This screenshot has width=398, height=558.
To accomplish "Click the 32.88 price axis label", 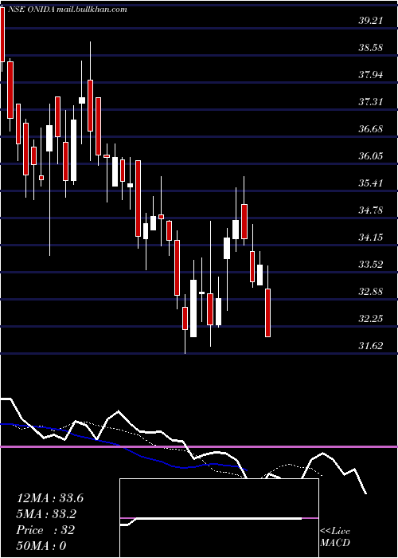I will (x=370, y=292).
